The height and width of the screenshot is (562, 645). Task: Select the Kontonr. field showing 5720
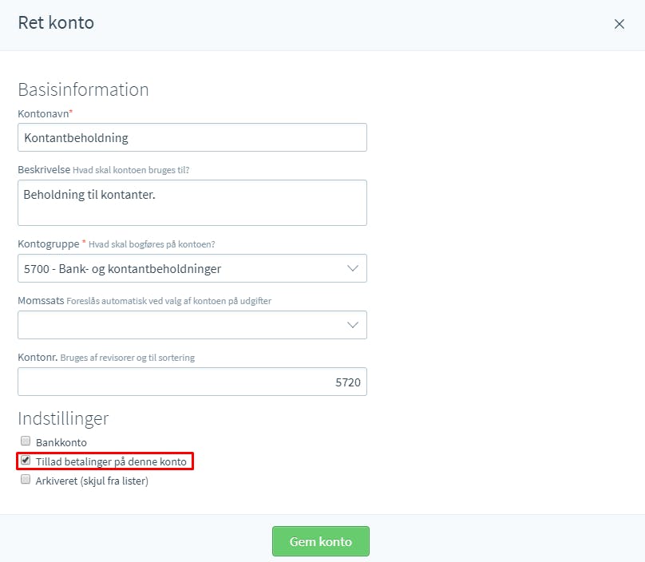click(192, 382)
